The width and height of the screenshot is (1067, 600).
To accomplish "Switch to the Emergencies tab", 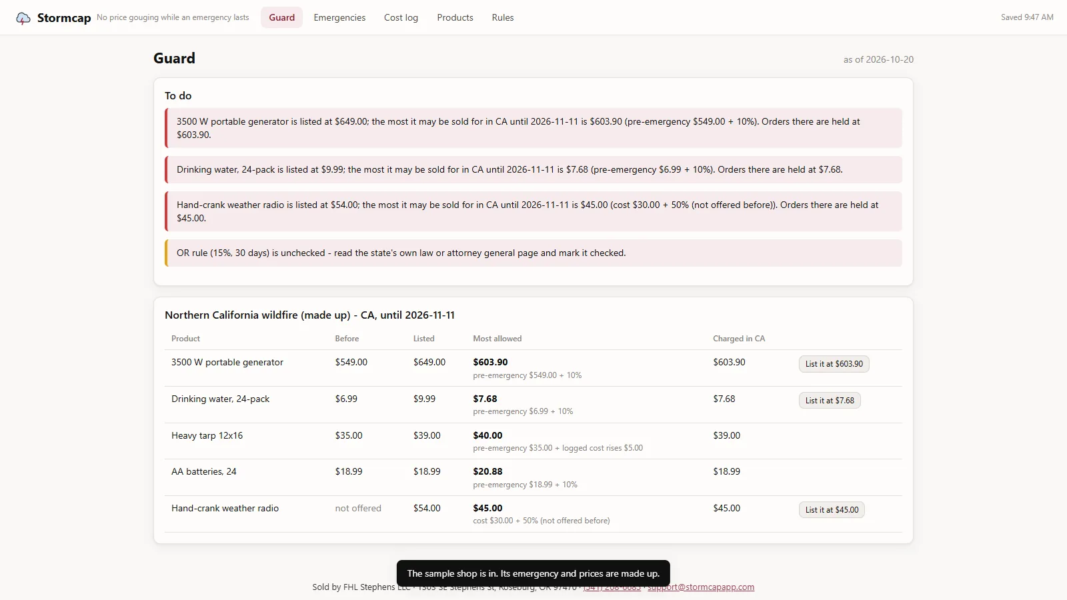I will click(339, 17).
